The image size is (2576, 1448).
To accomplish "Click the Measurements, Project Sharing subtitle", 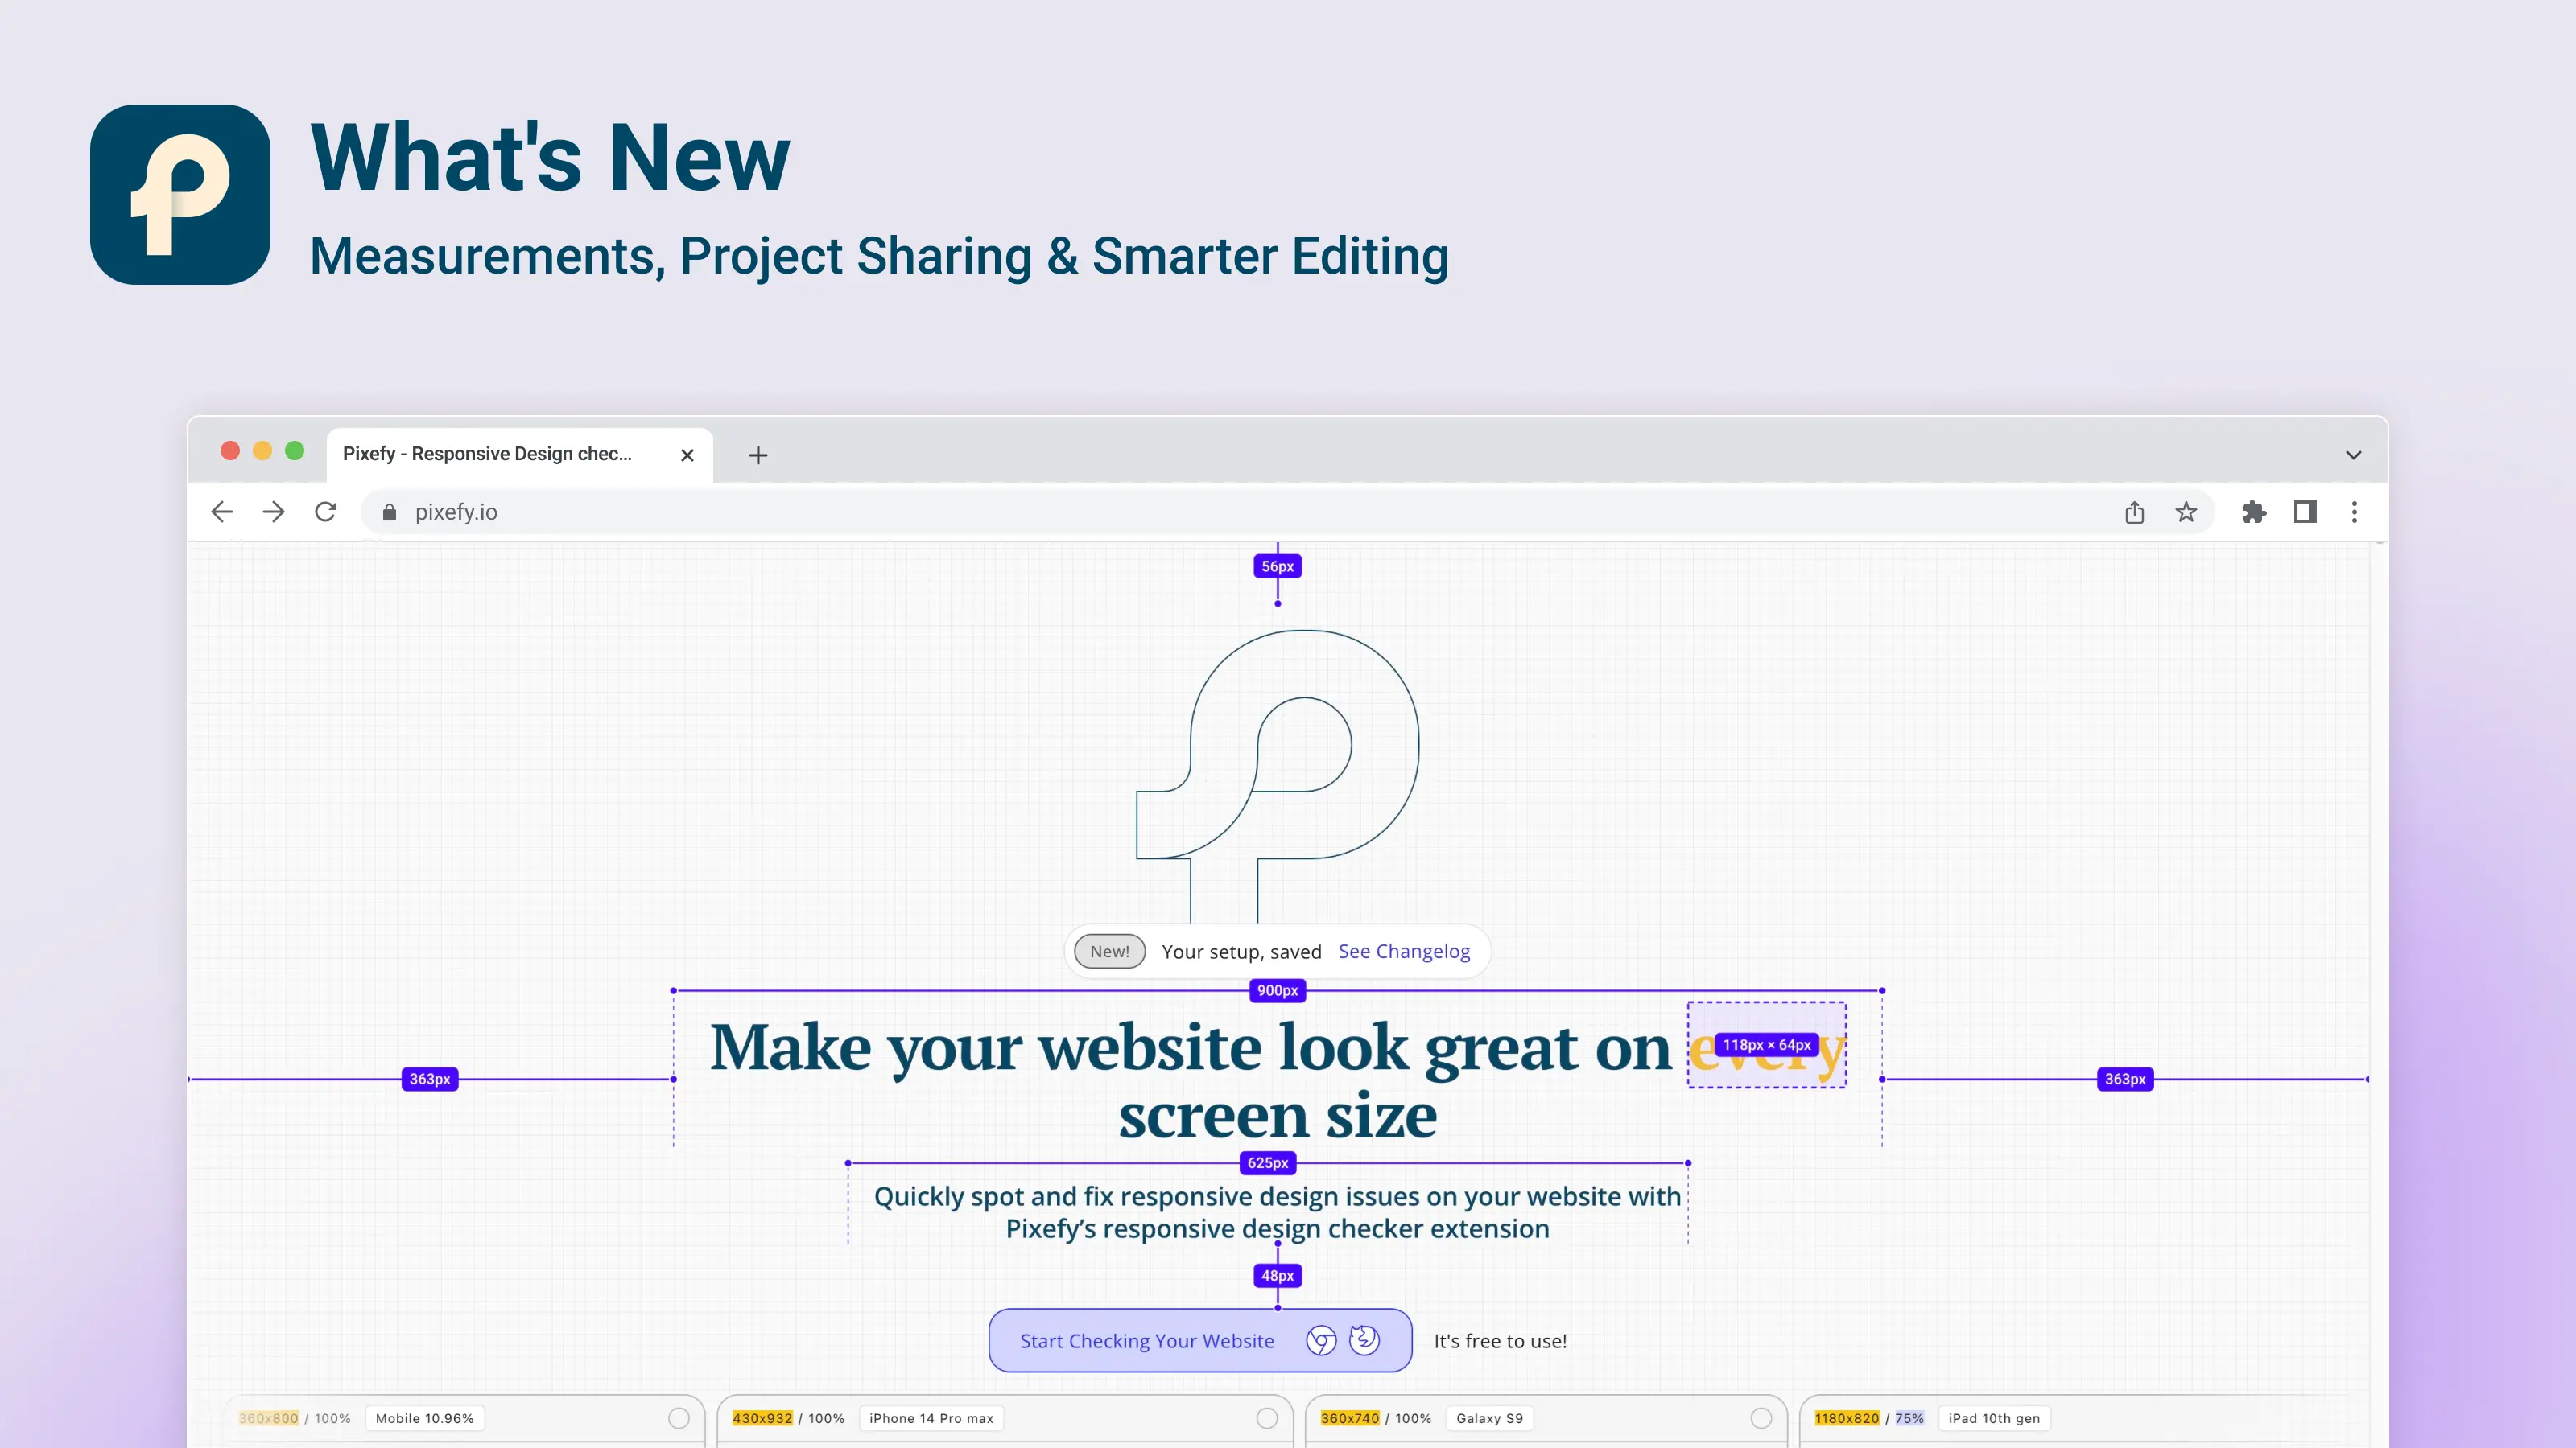I will click(x=879, y=257).
